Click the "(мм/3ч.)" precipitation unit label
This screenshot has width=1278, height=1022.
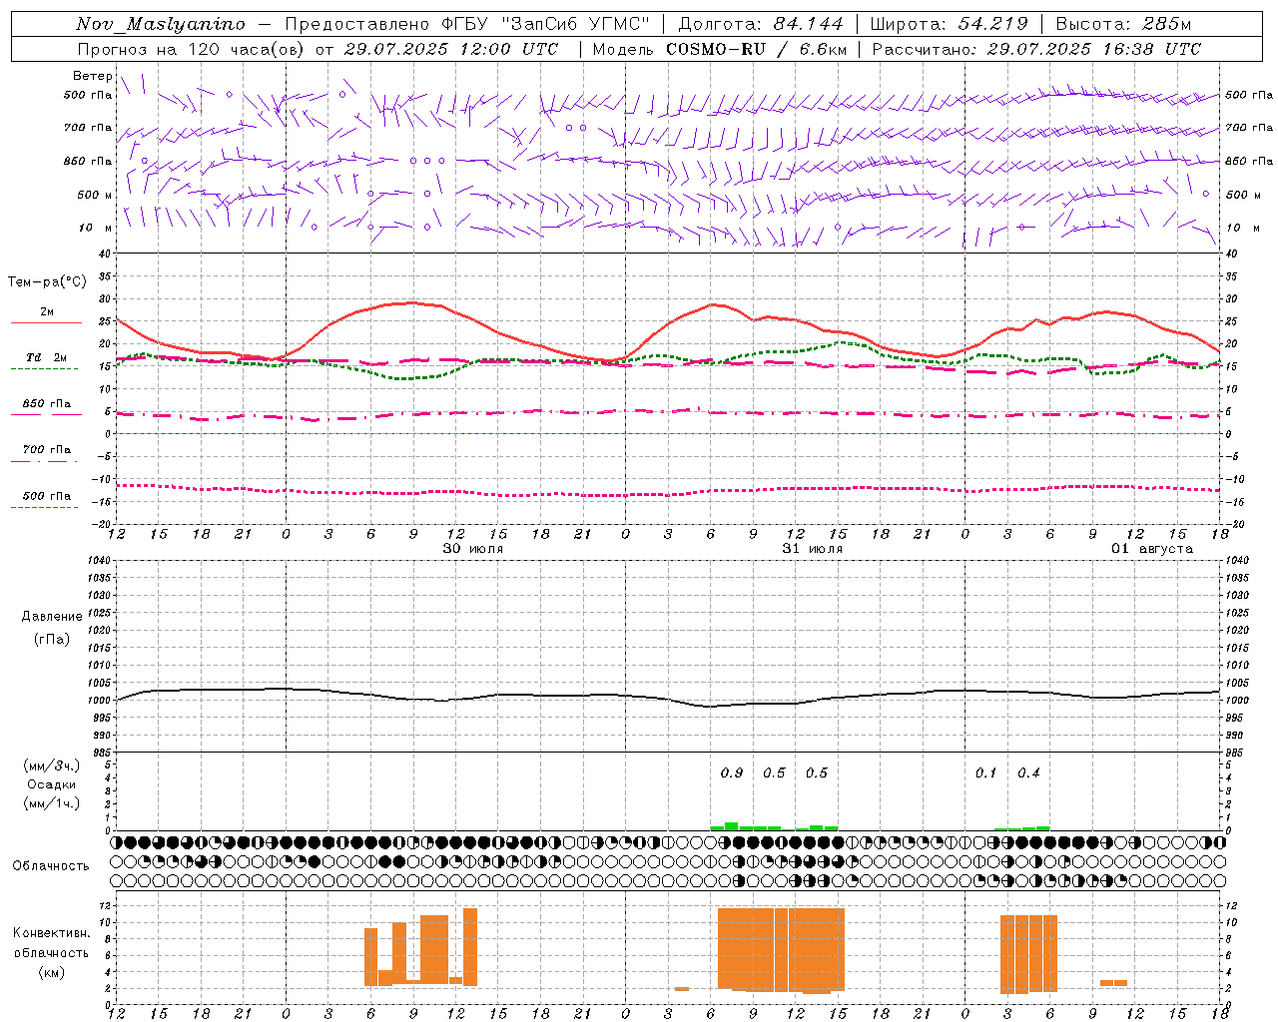point(52,766)
